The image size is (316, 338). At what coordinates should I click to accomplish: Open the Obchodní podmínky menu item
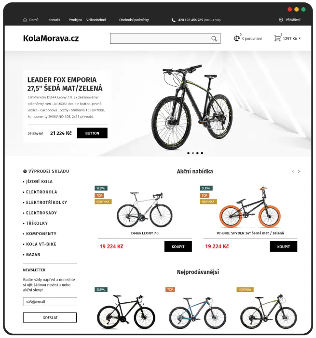tap(134, 20)
